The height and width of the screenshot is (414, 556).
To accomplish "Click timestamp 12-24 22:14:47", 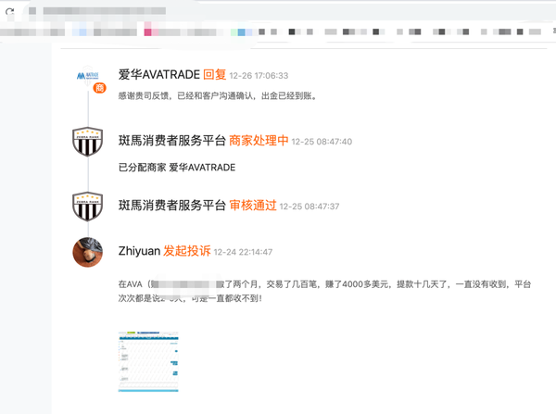I will [243, 252].
